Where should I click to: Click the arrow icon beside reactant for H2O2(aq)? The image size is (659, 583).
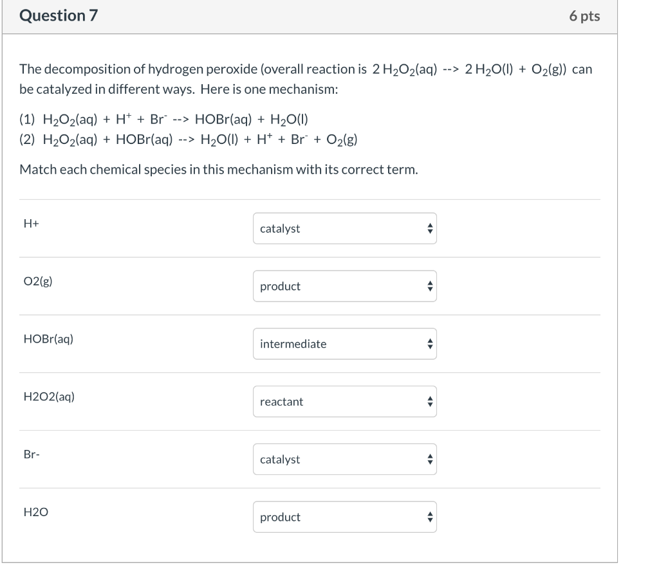[429, 402]
